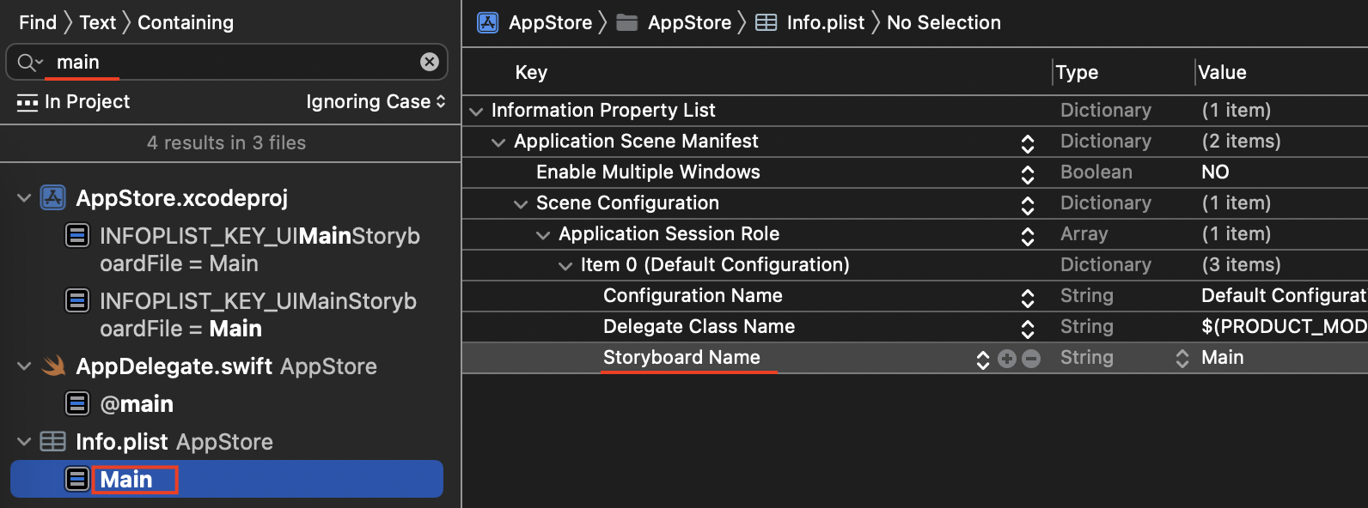Click Containing in the search breadcrumb
This screenshot has width=1368, height=508.
pos(186,22)
